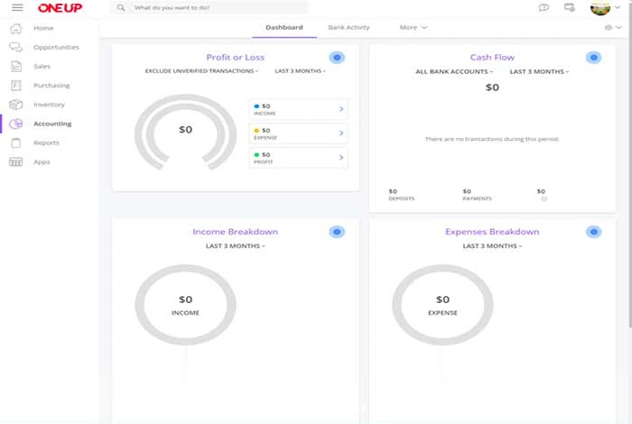Open the chat help icon in header
Image resolution: width=632 pixels, height=424 pixels.
pyautogui.click(x=544, y=7)
